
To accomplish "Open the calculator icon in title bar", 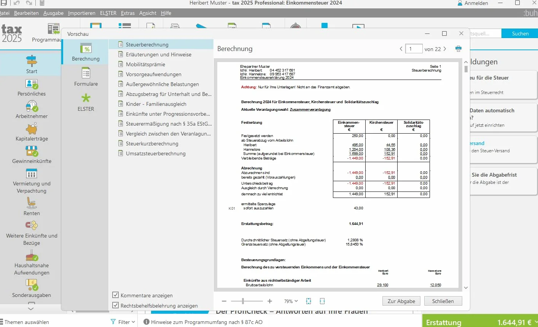I will coord(42,3).
